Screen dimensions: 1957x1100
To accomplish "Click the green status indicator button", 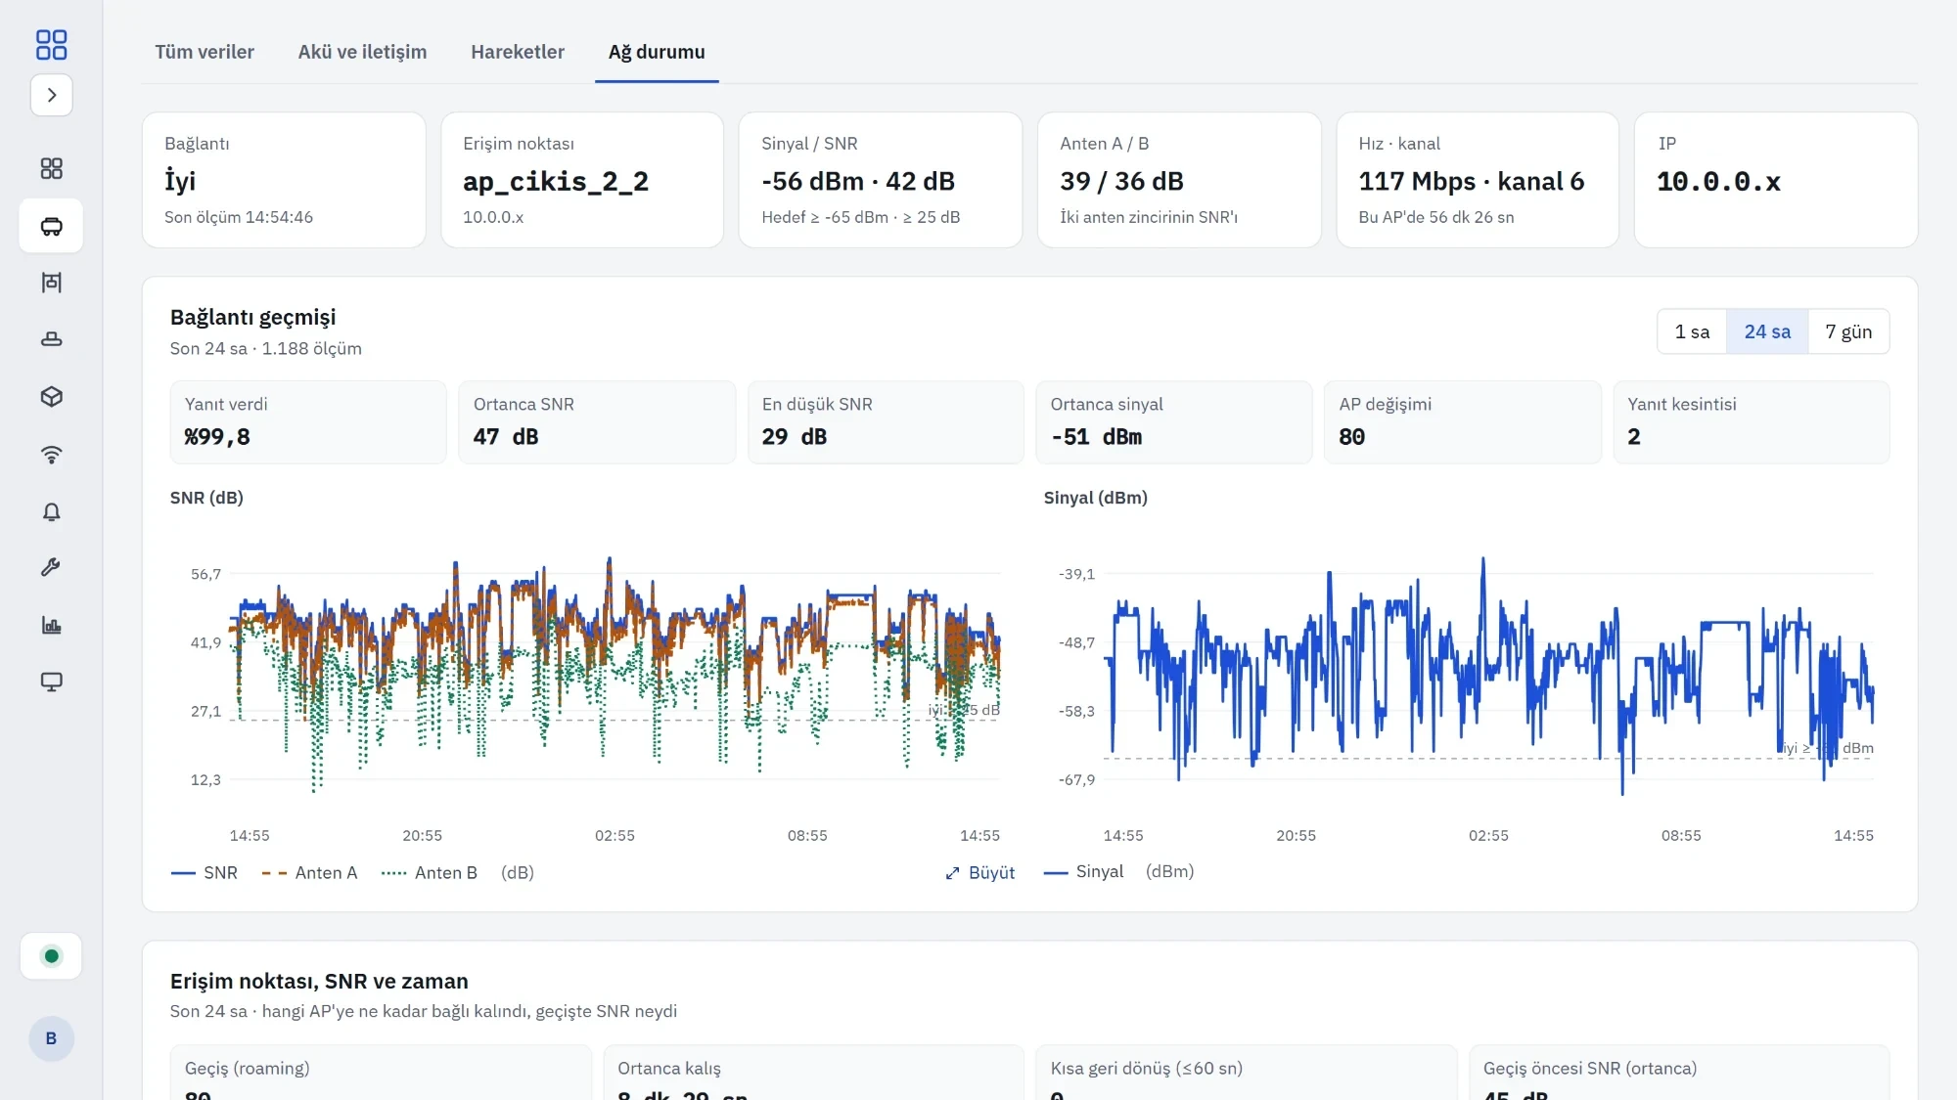I will coord(52,955).
